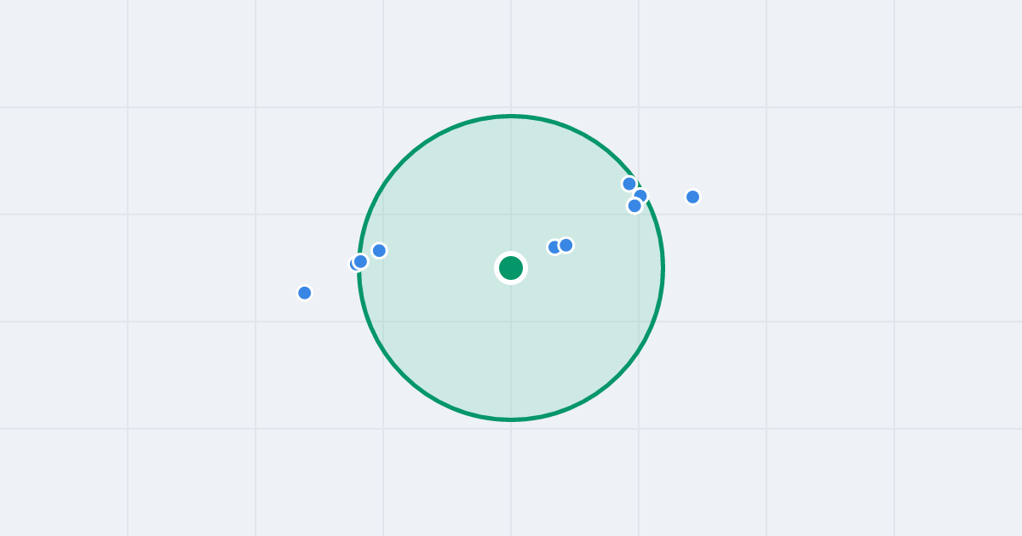Select the right dot of the pair beside the center marker
1022x536 pixels.
[x=566, y=245]
